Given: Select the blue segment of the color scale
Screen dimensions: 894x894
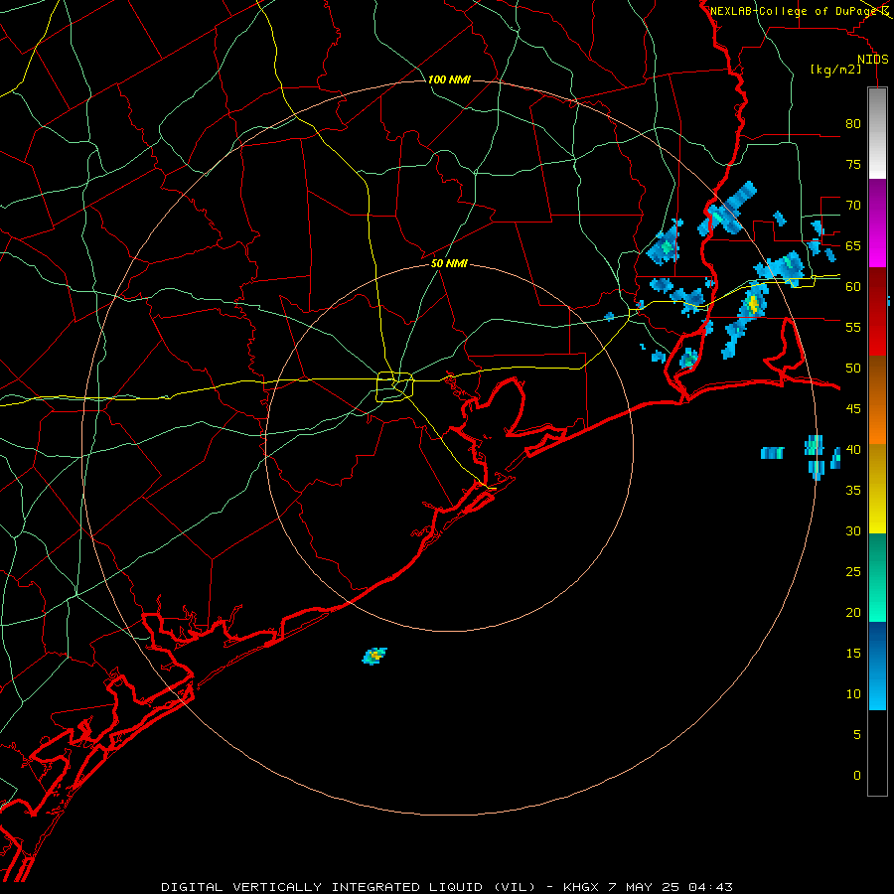Looking at the screenshot, I should click(x=877, y=666).
